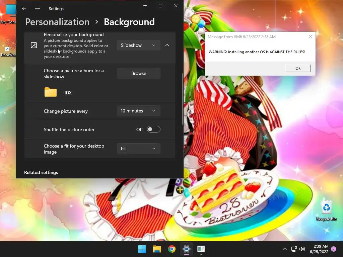Viewport: 343px width, 257px height.
Task: Close the Message from VM6 dialog
Action: coord(311,36)
